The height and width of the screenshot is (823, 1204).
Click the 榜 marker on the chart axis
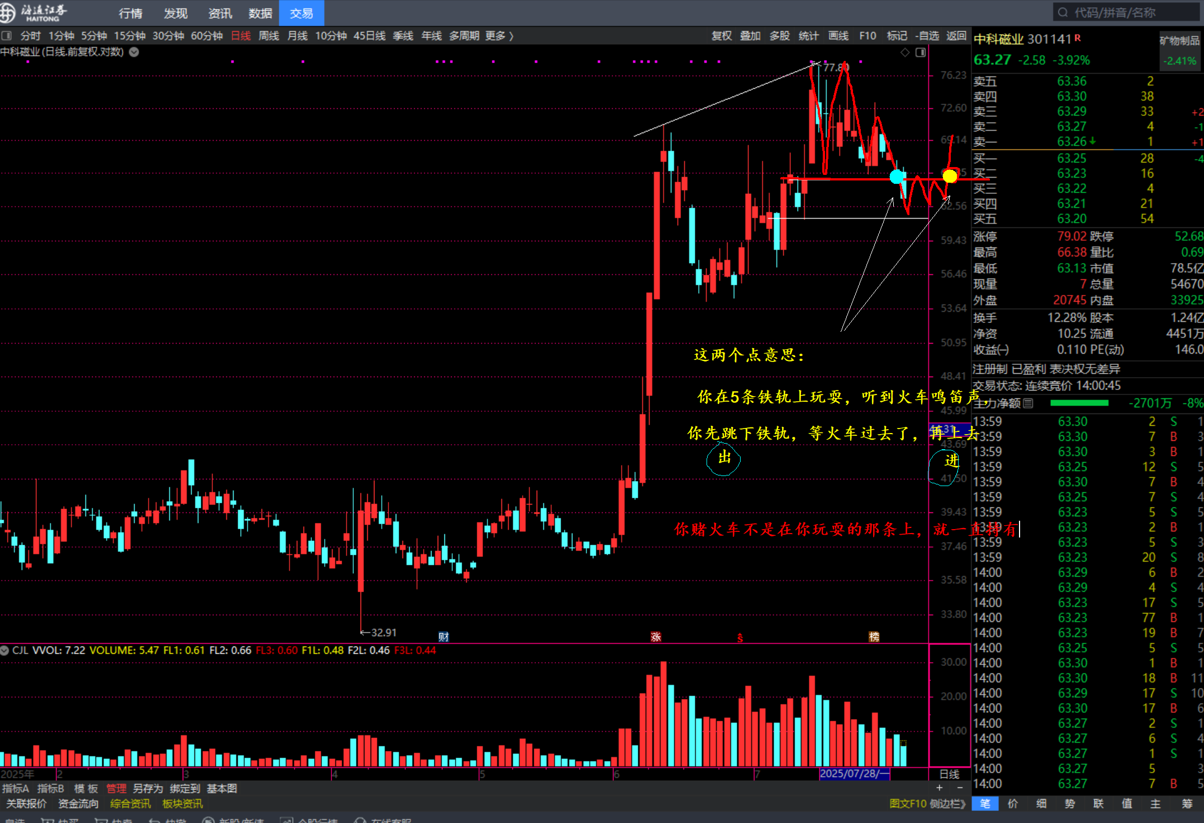pyautogui.click(x=874, y=637)
